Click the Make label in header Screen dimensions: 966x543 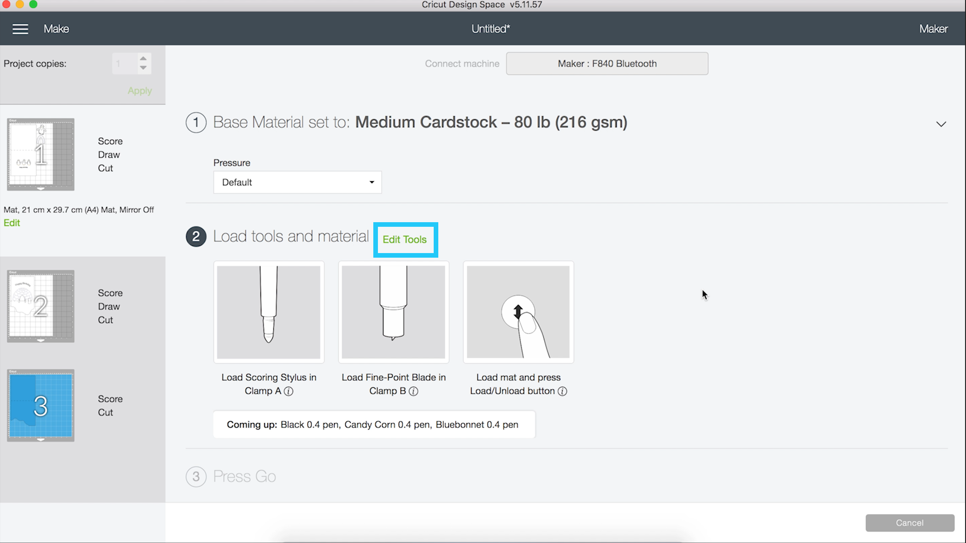click(x=56, y=29)
